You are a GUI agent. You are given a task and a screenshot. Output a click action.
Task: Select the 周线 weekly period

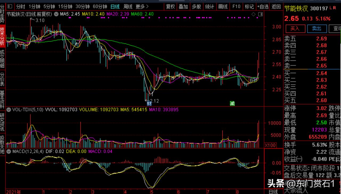[128, 6]
